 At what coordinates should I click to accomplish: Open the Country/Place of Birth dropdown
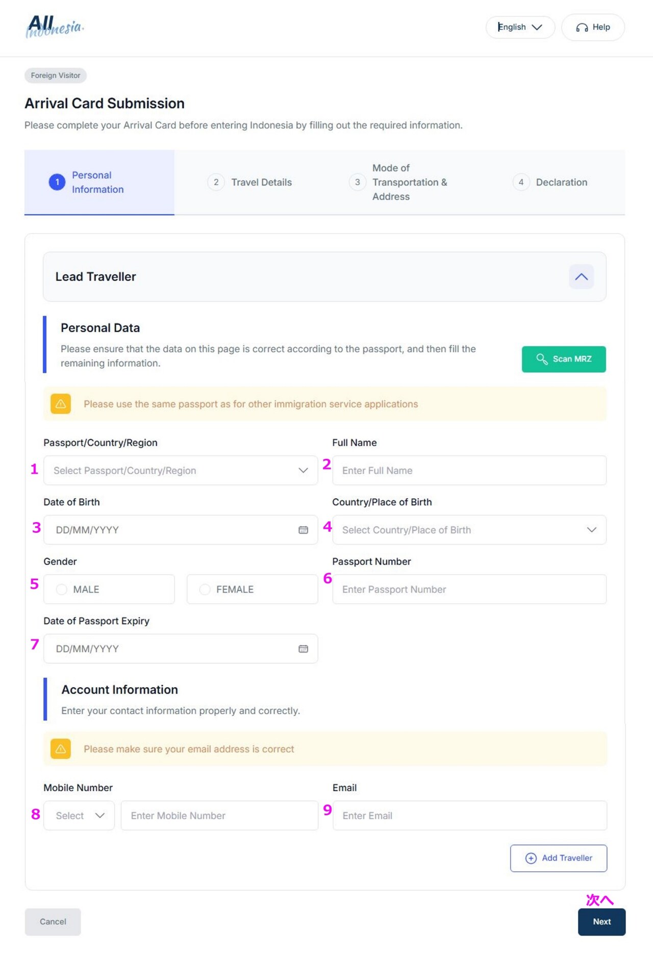(469, 530)
